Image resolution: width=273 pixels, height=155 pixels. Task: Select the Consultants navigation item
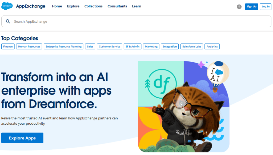tap(117, 6)
